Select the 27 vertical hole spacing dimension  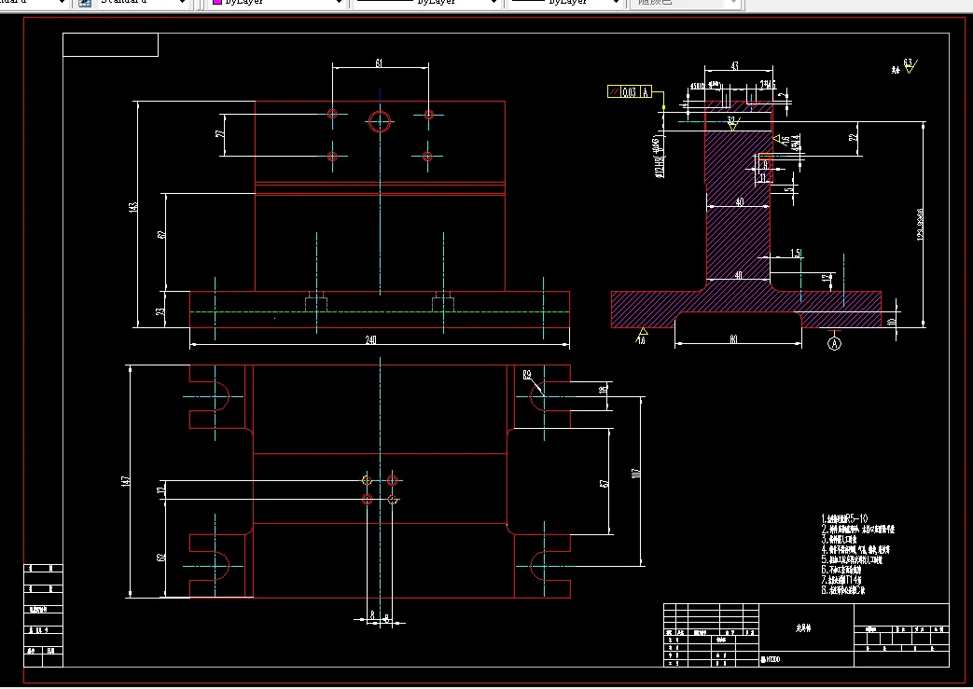(219, 134)
